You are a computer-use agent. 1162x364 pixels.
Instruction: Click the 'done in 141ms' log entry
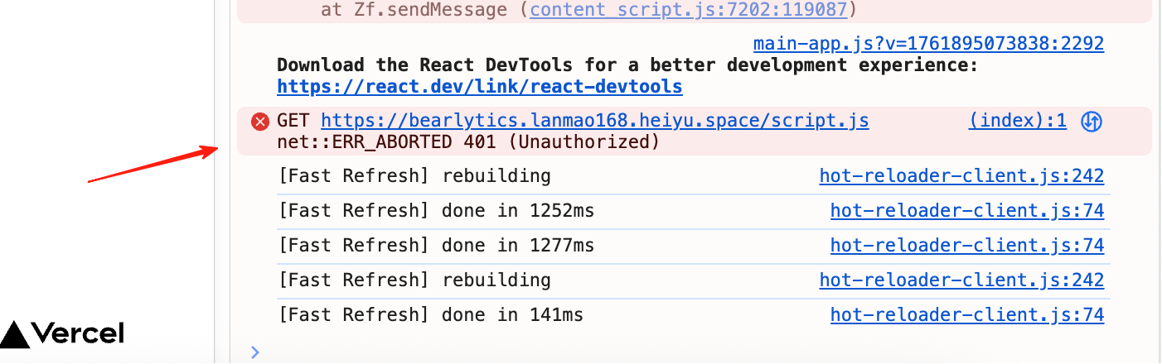pos(431,314)
